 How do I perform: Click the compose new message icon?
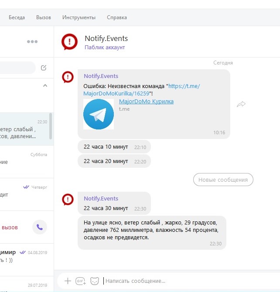(44, 68)
